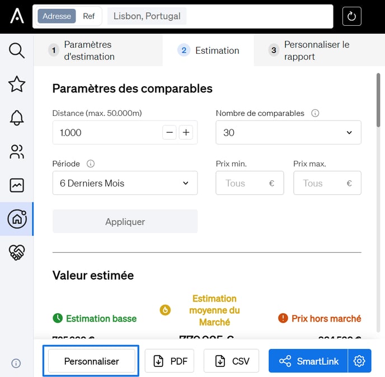
Task: Switch to Personnaliser le rapport tab
Action: coord(316,50)
